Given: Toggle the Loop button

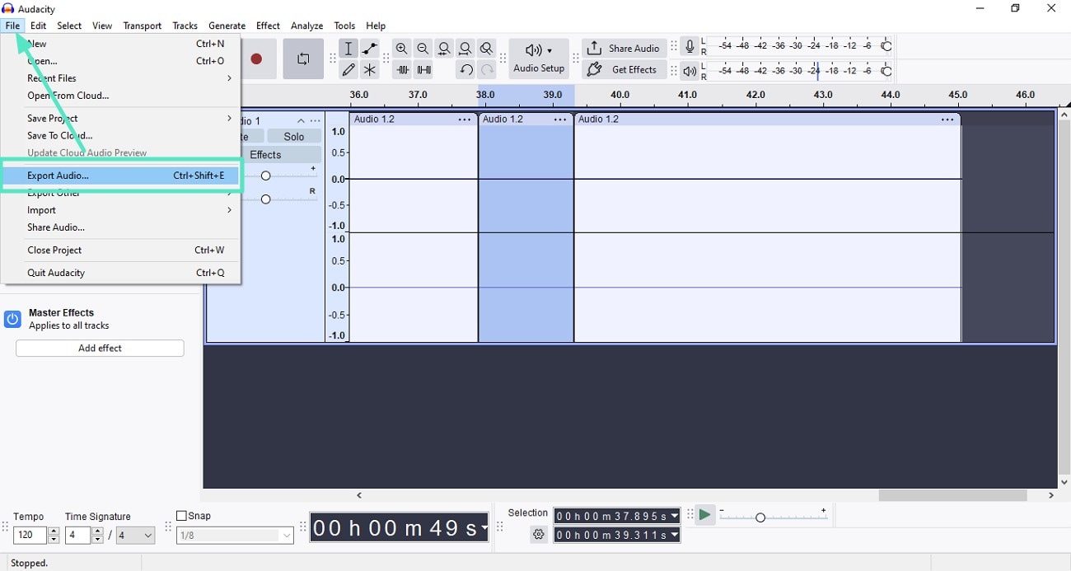Looking at the screenshot, I should pyautogui.click(x=303, y=59).
